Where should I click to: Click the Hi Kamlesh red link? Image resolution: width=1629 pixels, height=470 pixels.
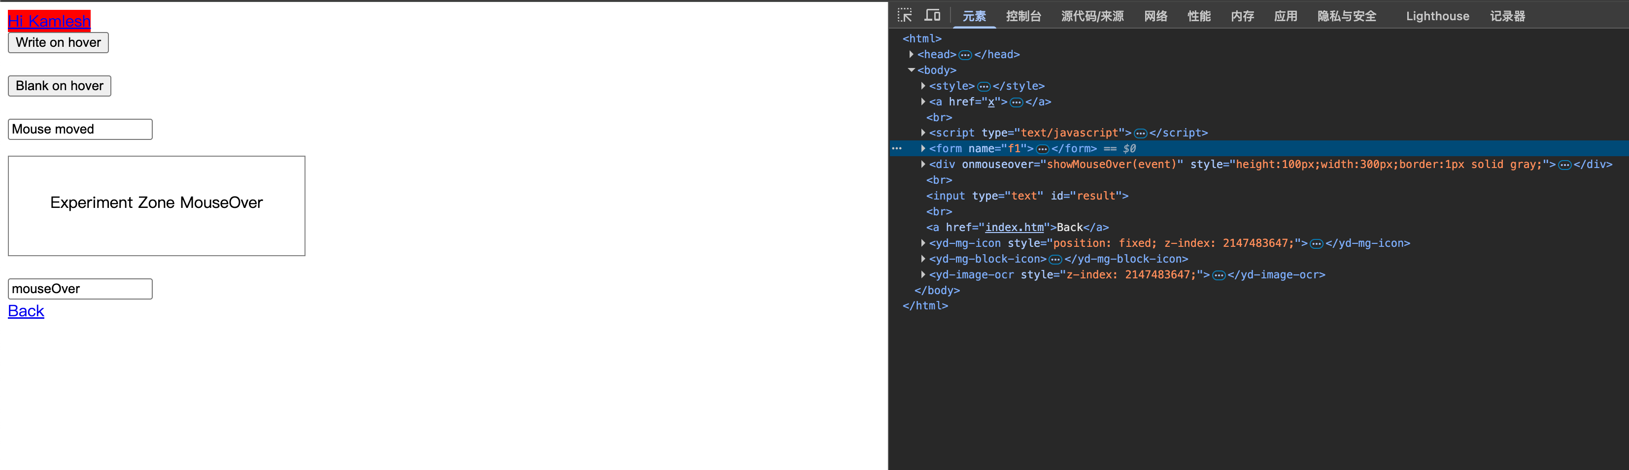(49, 21)
